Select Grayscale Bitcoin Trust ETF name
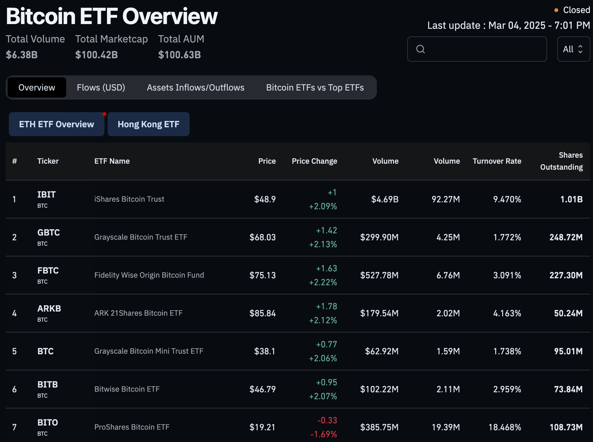The width and height of the screenshot is (593, 442). click(x=141, y=237)
